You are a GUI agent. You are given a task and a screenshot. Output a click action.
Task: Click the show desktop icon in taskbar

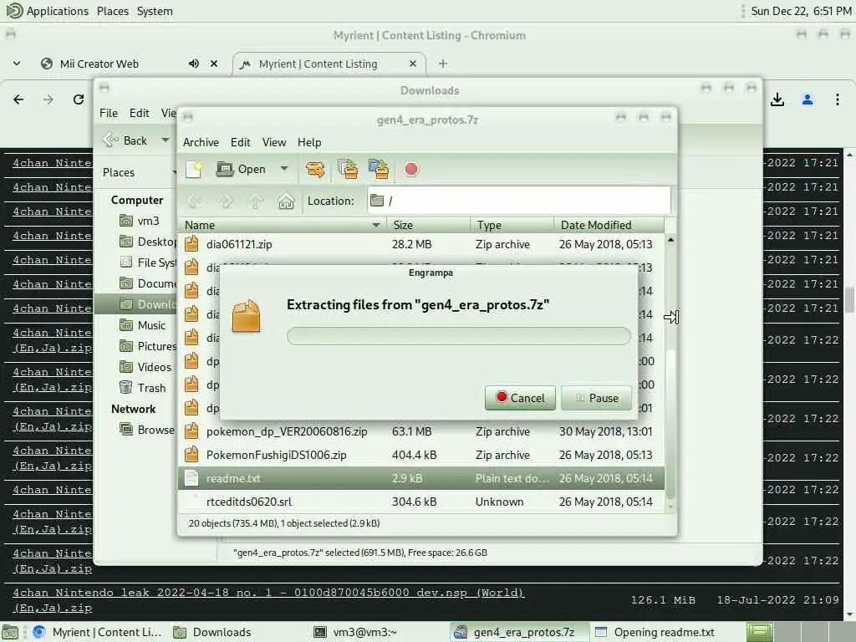click(10, 632)
